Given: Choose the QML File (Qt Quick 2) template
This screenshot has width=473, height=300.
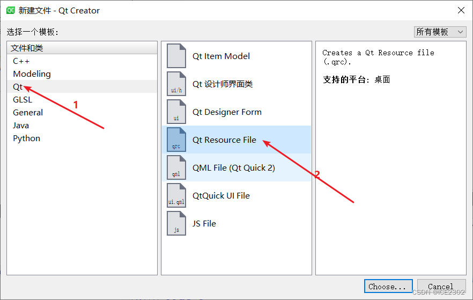Looking at the screenshot, I should click(236, 167).
